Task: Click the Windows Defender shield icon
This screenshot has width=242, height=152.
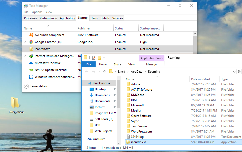Action: [31, 77]
